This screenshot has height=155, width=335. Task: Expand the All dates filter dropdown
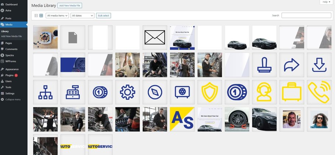(82, 16)
